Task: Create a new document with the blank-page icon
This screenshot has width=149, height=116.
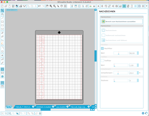Action: [2, 6]
